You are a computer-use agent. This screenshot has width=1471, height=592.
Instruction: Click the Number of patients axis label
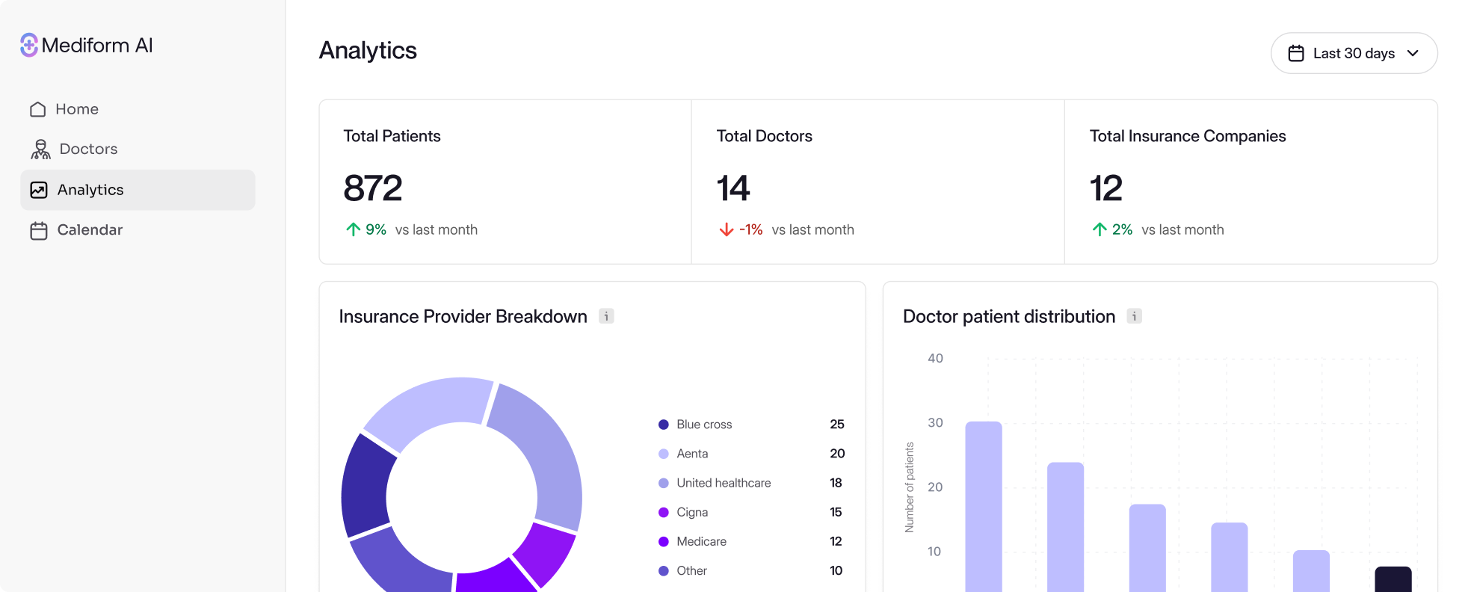click(x=909, y=487)
